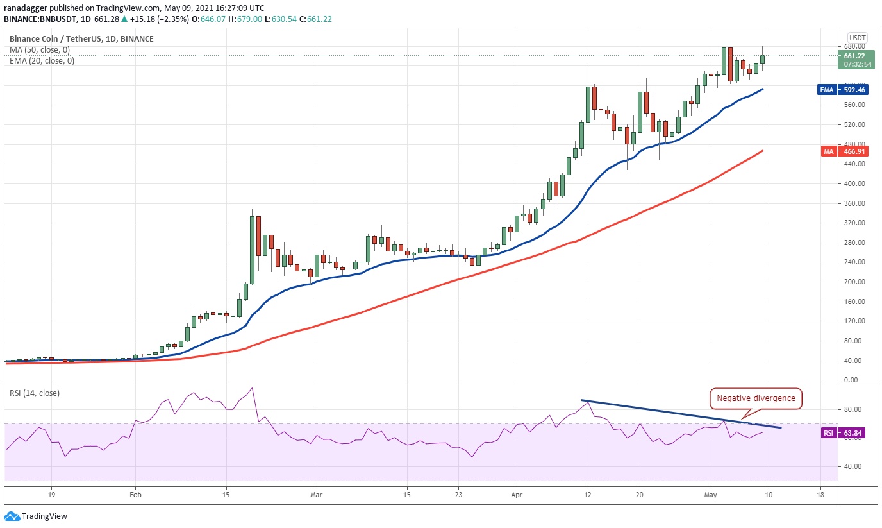This screenshot has height=528, width=882.
Task: Click the '20' label on the date axis
Action: point(640,495)
